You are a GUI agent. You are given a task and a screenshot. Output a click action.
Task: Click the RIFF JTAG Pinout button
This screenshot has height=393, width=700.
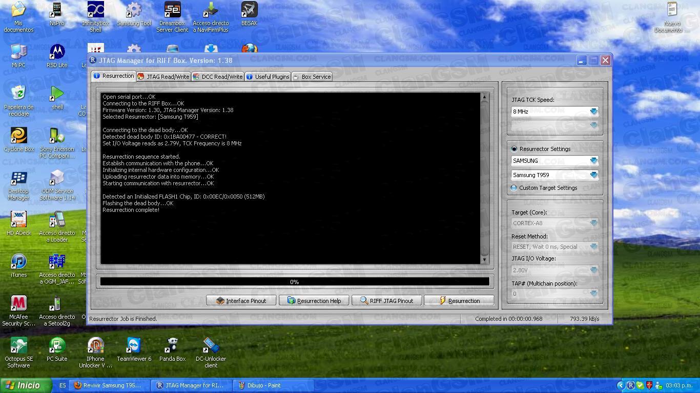[386, 301]
